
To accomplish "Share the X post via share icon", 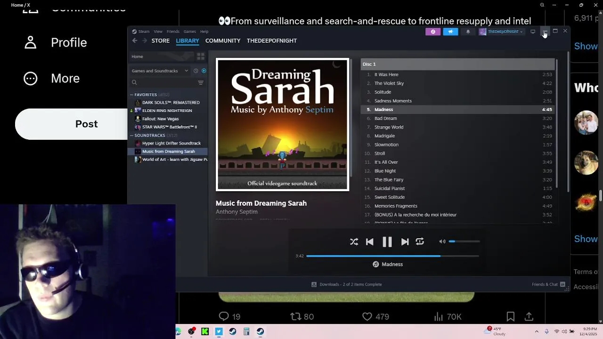I will coord(529,316).
